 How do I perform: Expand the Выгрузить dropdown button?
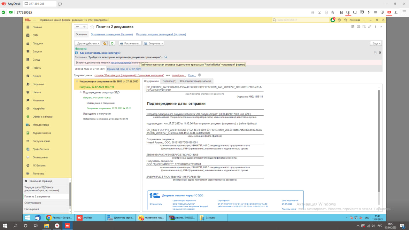click(153, 43)
